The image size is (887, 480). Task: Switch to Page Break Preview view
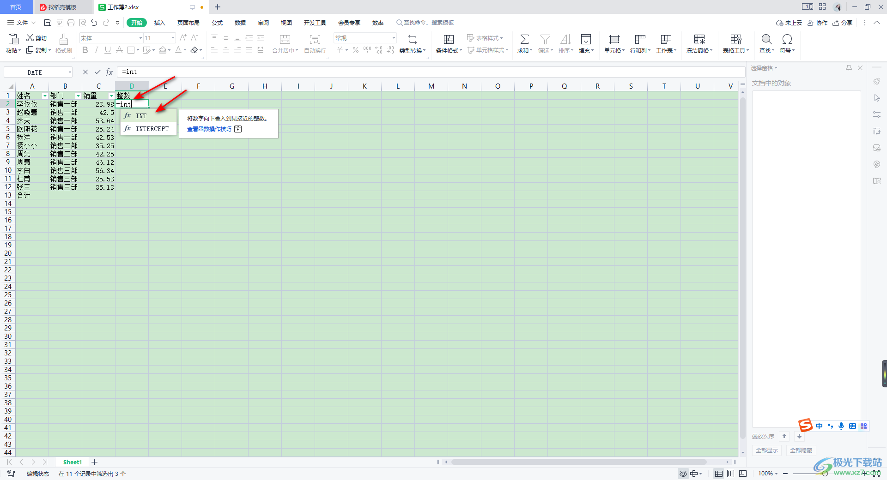(743, 474)
